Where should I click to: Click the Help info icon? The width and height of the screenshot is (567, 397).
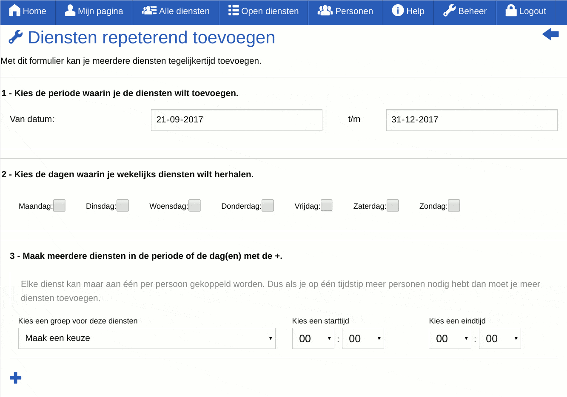[x=399, y=11]
